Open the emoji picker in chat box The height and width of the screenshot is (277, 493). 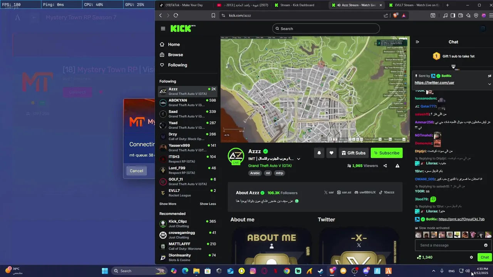[486, 245]
